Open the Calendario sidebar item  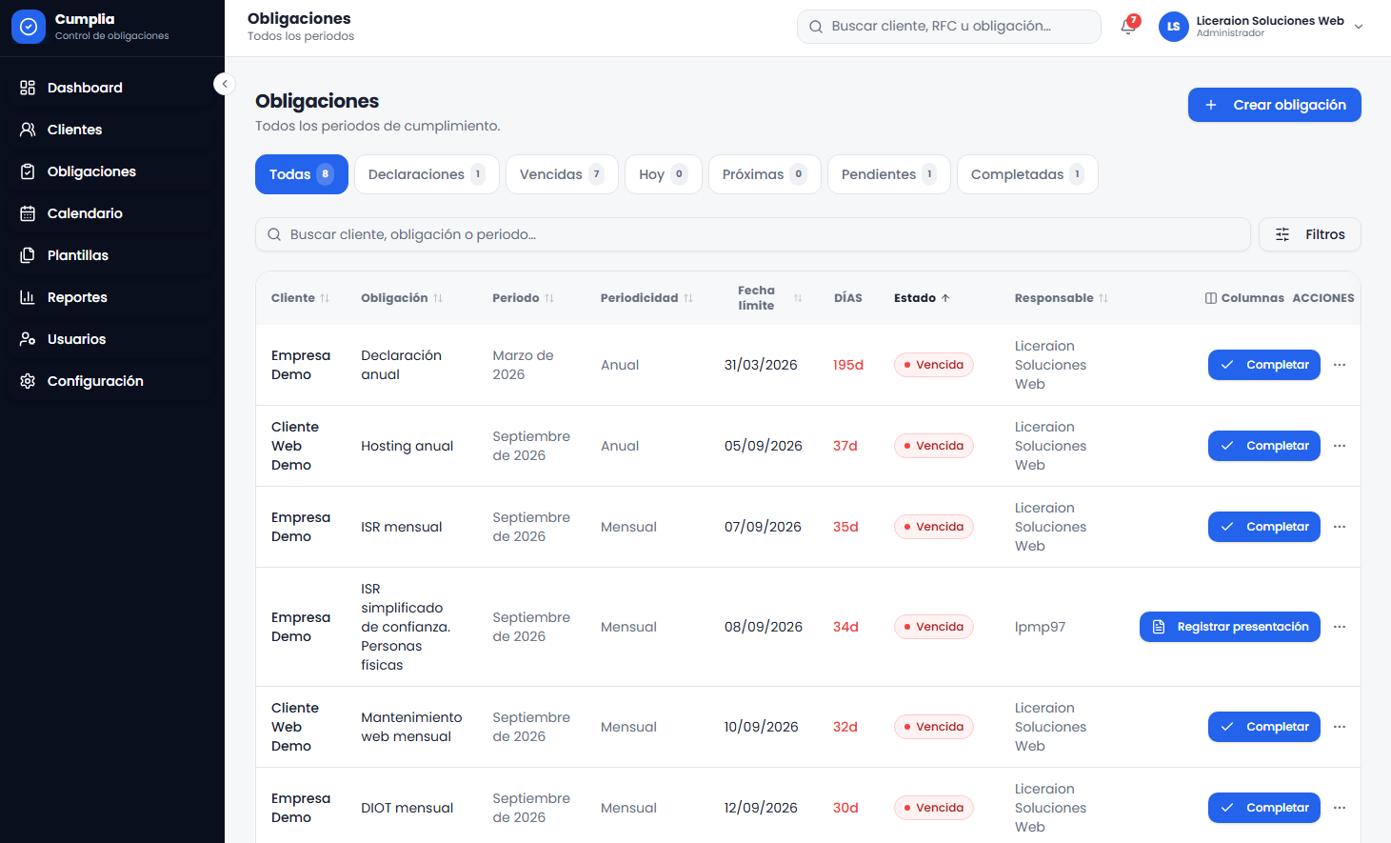coord(112,213)
